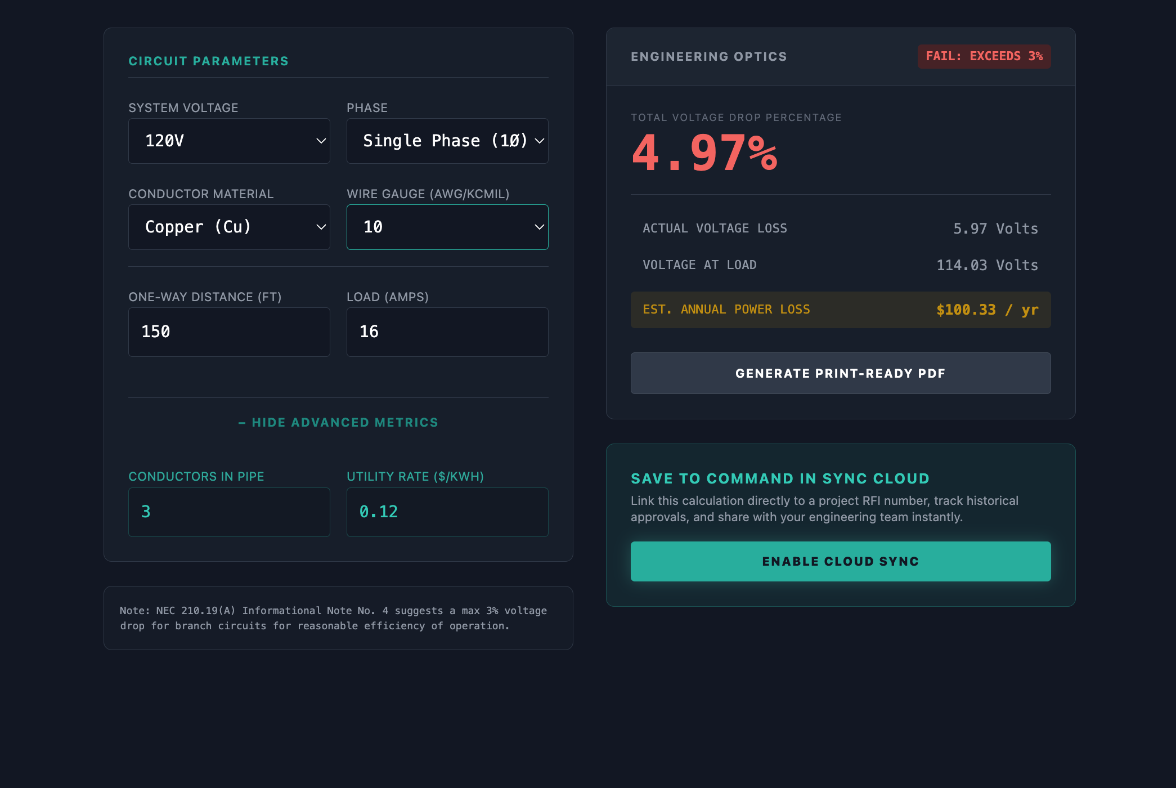The height and width of the screenshot is (788, 1176).
Task: Click the Utility Rate field showing 0.12
Action: (x=447, y=512)
